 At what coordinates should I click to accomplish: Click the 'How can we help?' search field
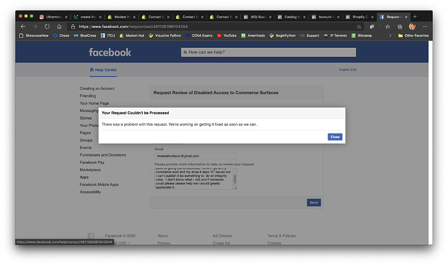pyautogui.click(x=268, y=52)
